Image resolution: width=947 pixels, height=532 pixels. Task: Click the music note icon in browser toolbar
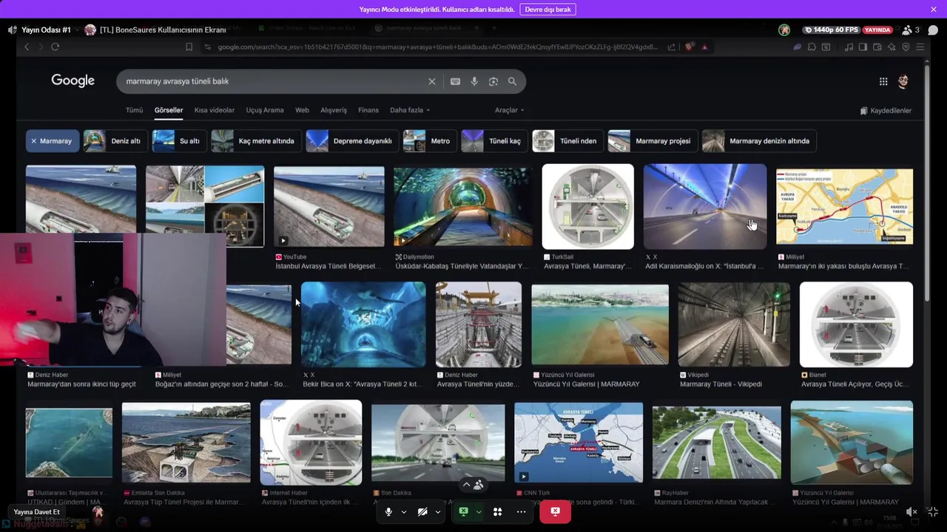849,47
